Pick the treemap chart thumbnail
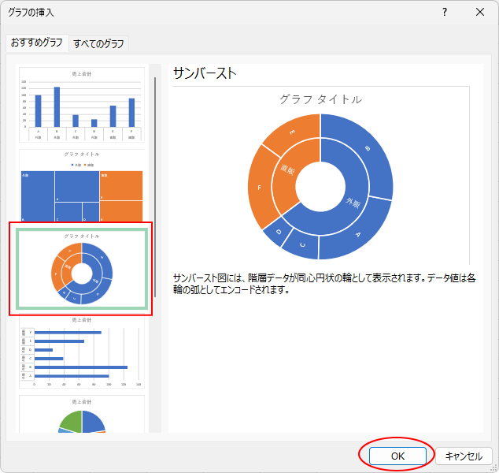 (x=82, y=185)
